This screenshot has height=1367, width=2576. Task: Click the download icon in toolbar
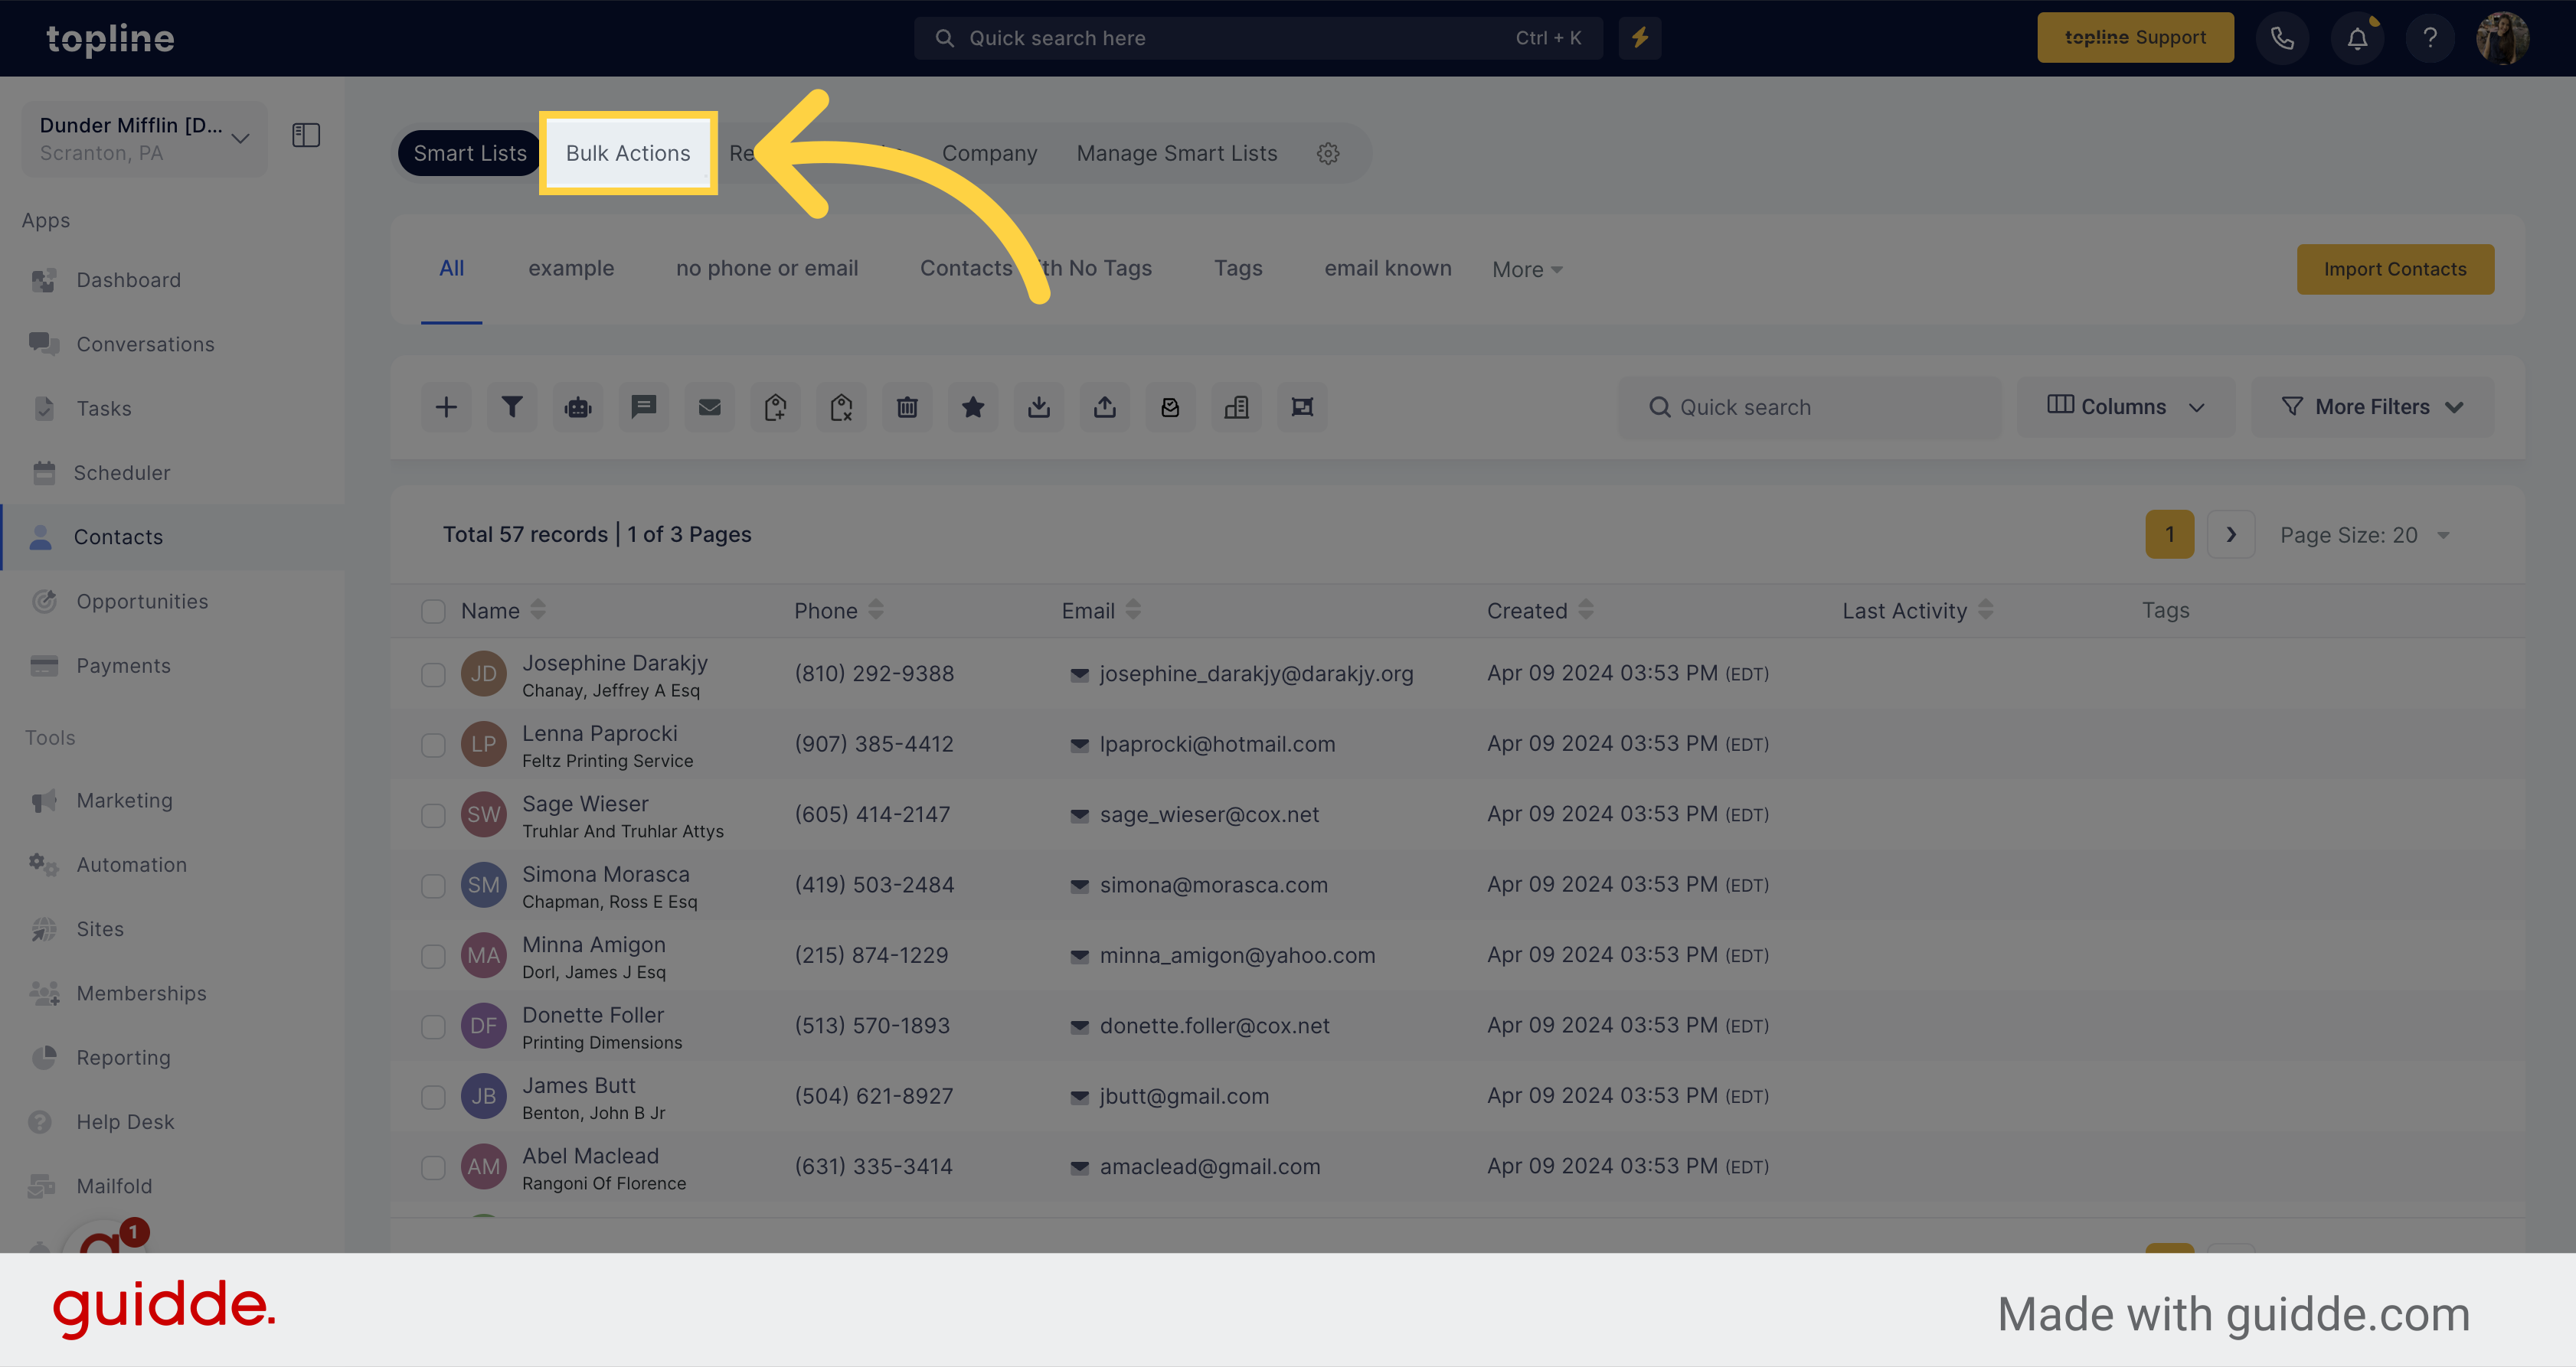tap(1038, 405)
